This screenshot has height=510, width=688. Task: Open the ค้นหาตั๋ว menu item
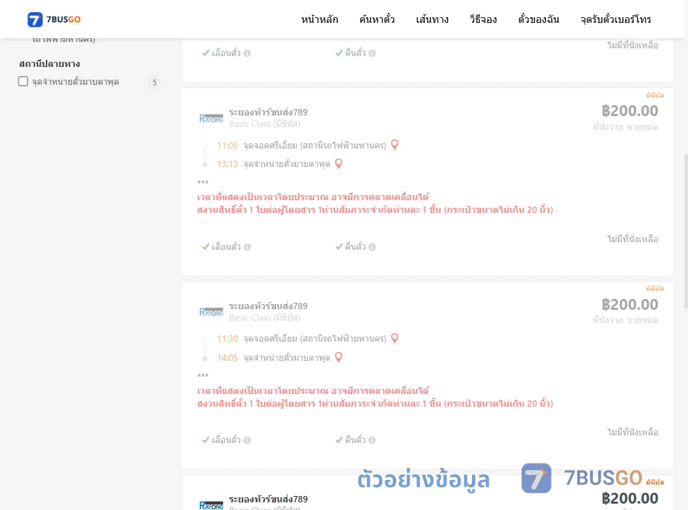click(377, 19)
